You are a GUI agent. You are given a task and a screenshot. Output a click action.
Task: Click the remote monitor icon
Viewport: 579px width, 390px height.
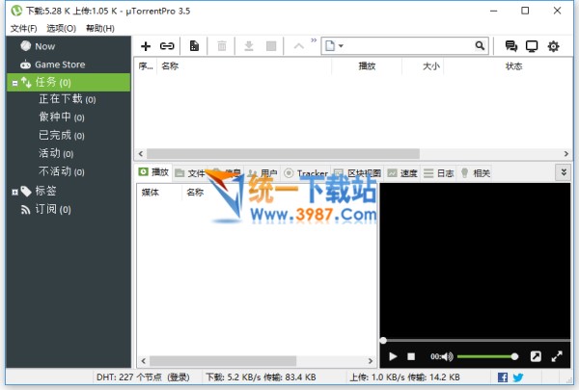pos(532,46)
